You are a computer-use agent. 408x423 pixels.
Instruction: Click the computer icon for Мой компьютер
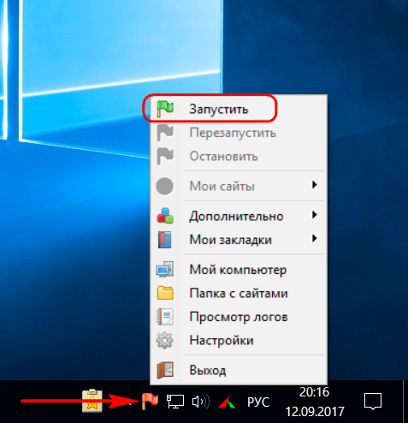pyautogui.click(x=165, y=269)
